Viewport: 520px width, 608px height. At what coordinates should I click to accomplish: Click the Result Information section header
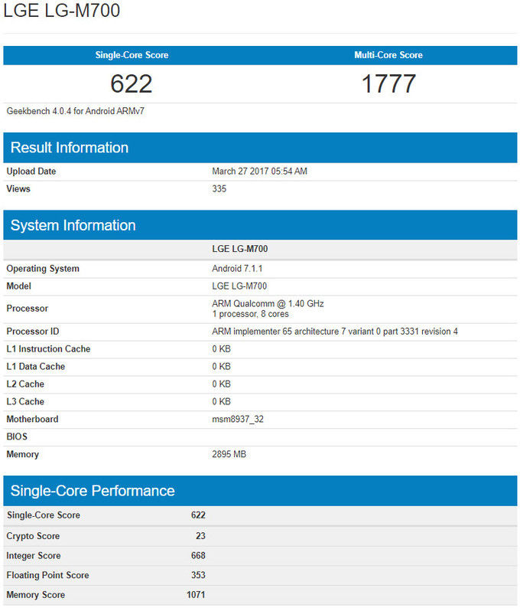click(x=70, y=148)
